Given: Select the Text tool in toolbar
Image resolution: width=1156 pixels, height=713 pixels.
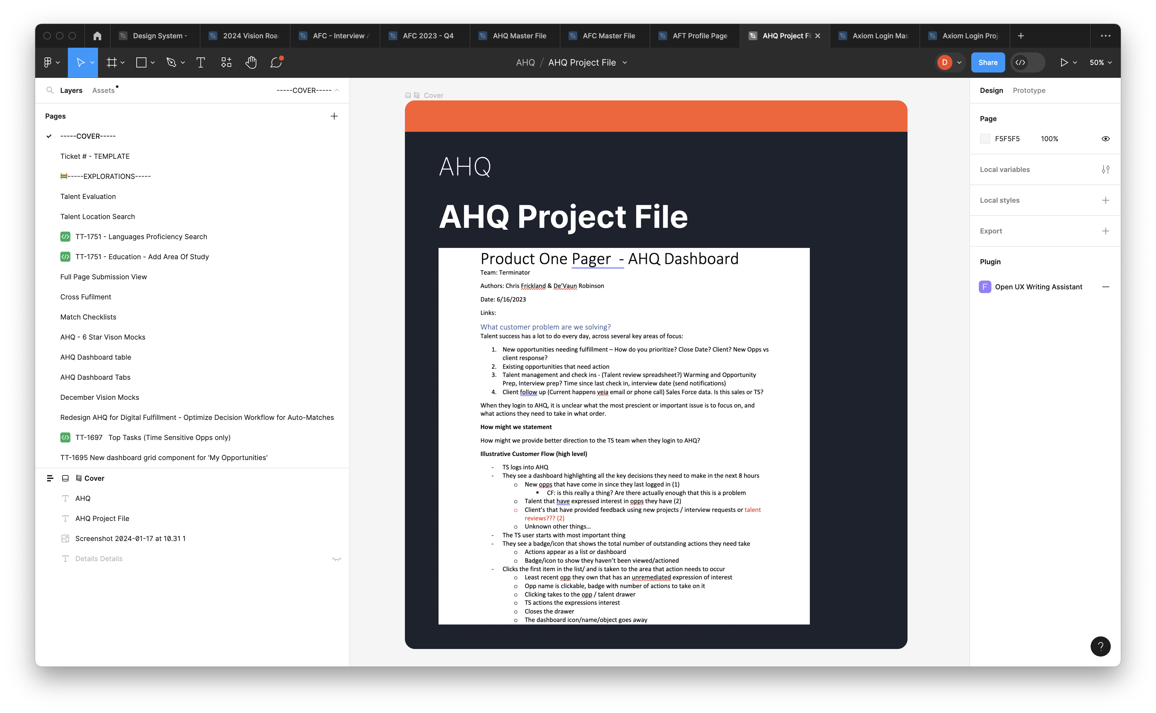Looking at the screenshot, I should click(x=201, y=63).
